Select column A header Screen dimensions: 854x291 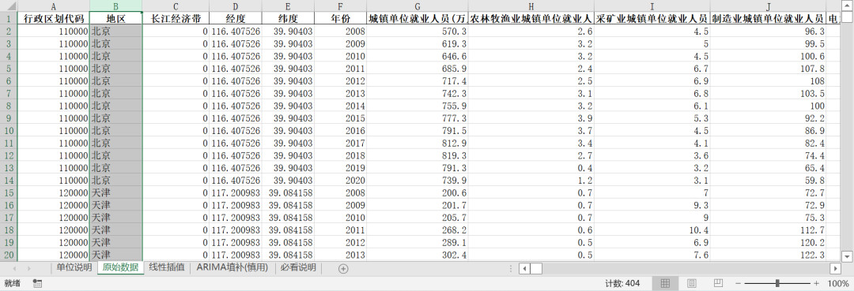[54, 6]
